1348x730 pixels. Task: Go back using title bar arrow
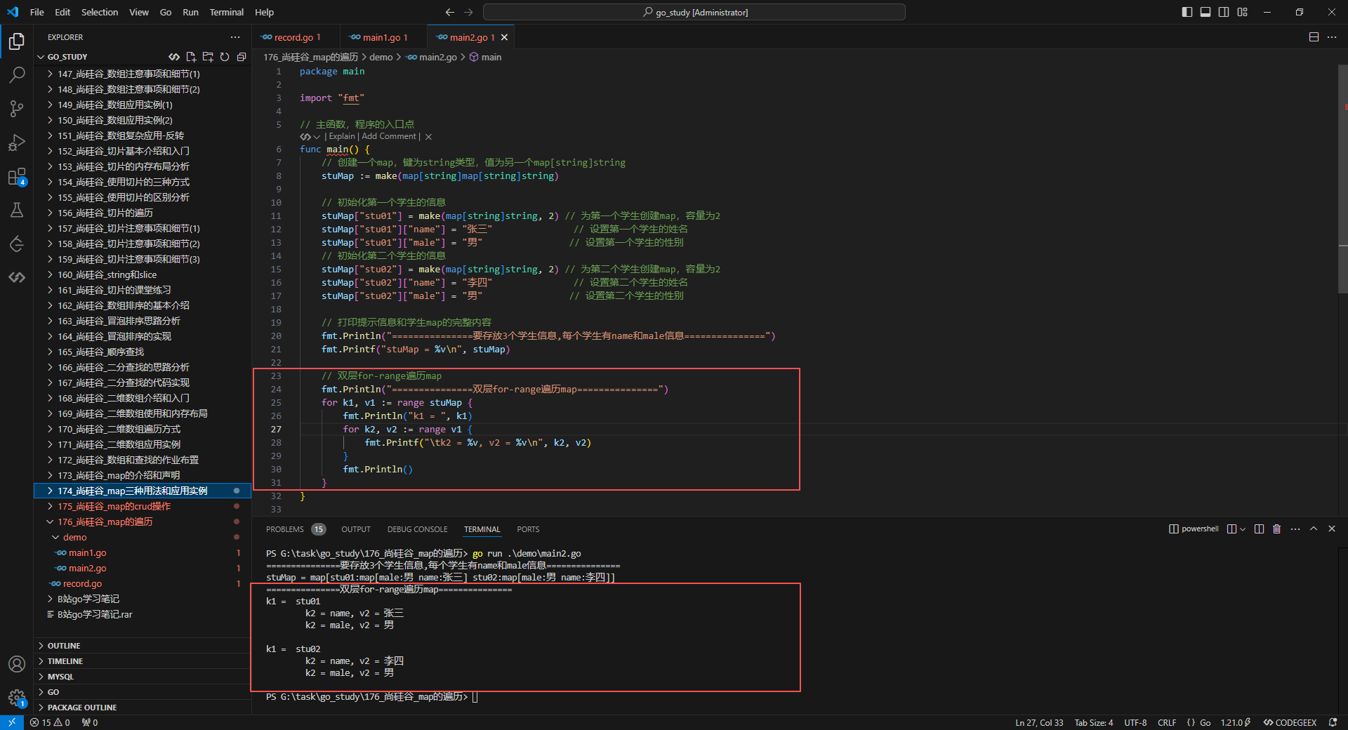[450, 12]
